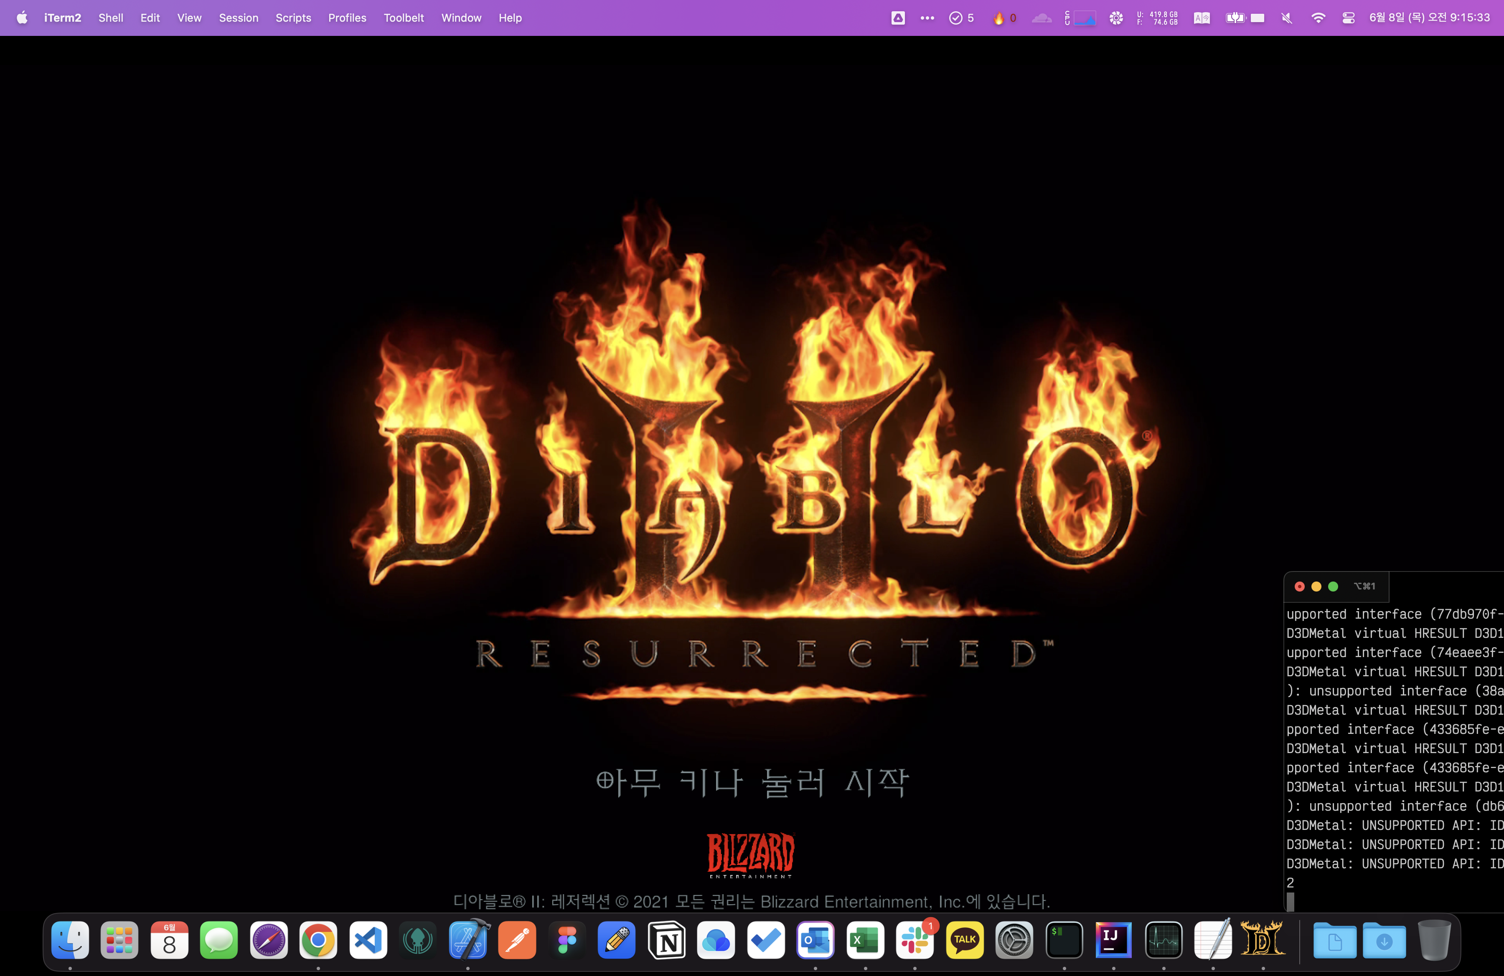Click the Korean press-any-key start prompt
This screenshot has height=976, width=1504.
(x=751, y=782)
